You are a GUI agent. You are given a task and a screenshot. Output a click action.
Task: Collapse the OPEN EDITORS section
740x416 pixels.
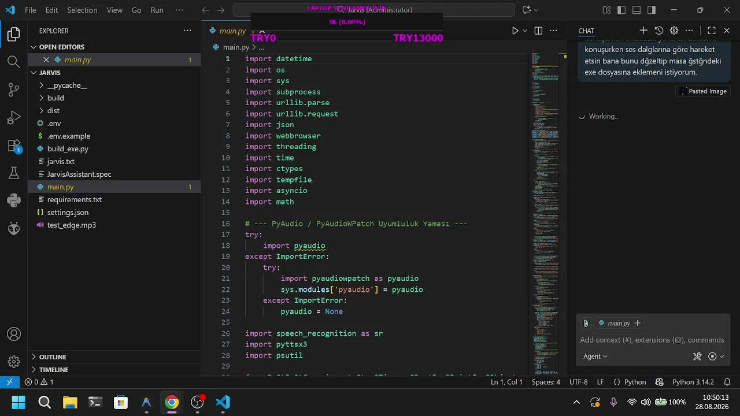[x=114, y=47]
